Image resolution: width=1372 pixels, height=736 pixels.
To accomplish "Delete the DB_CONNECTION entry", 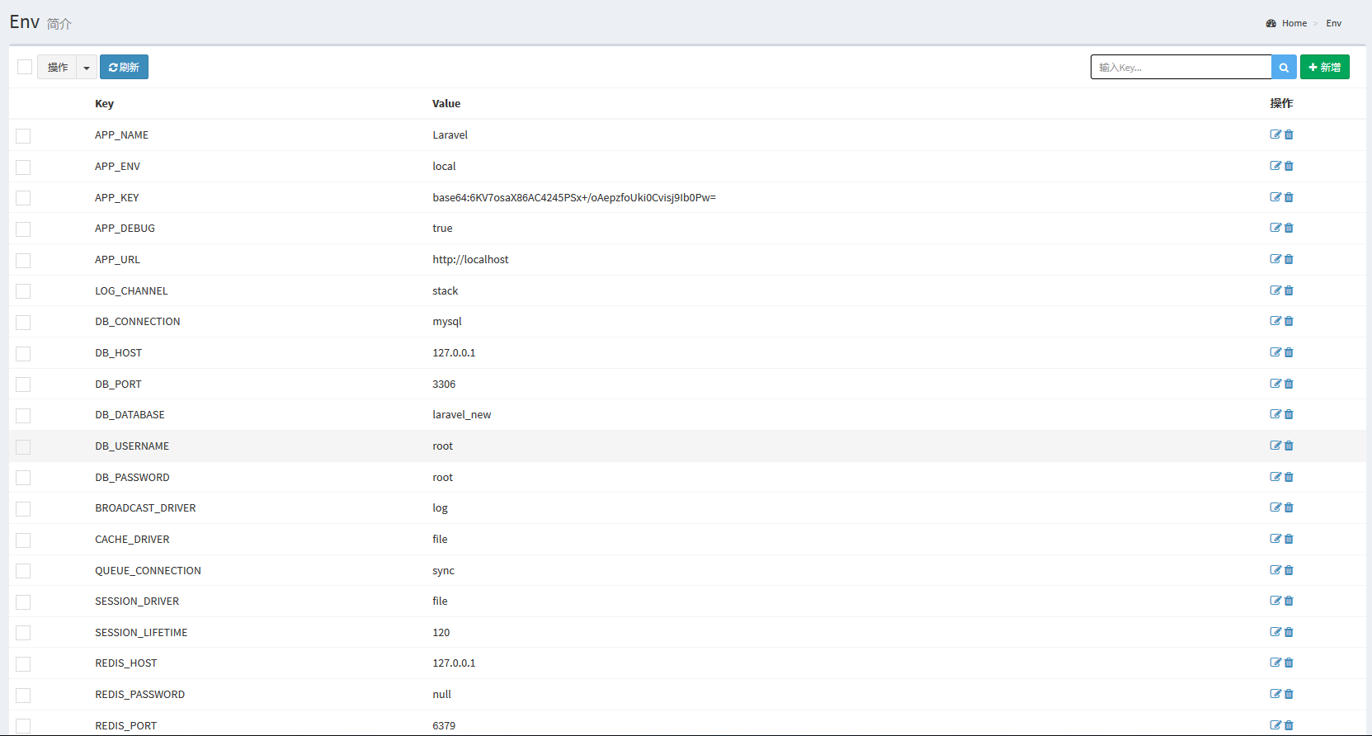I will (1289, 321).
